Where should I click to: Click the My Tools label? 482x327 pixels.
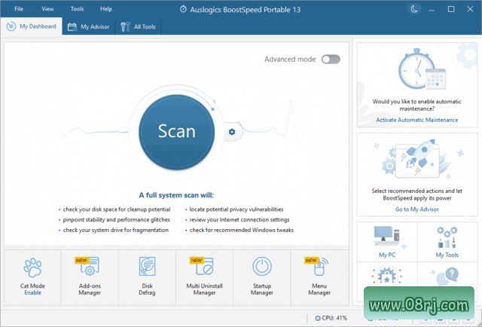[x=447, y=255]
